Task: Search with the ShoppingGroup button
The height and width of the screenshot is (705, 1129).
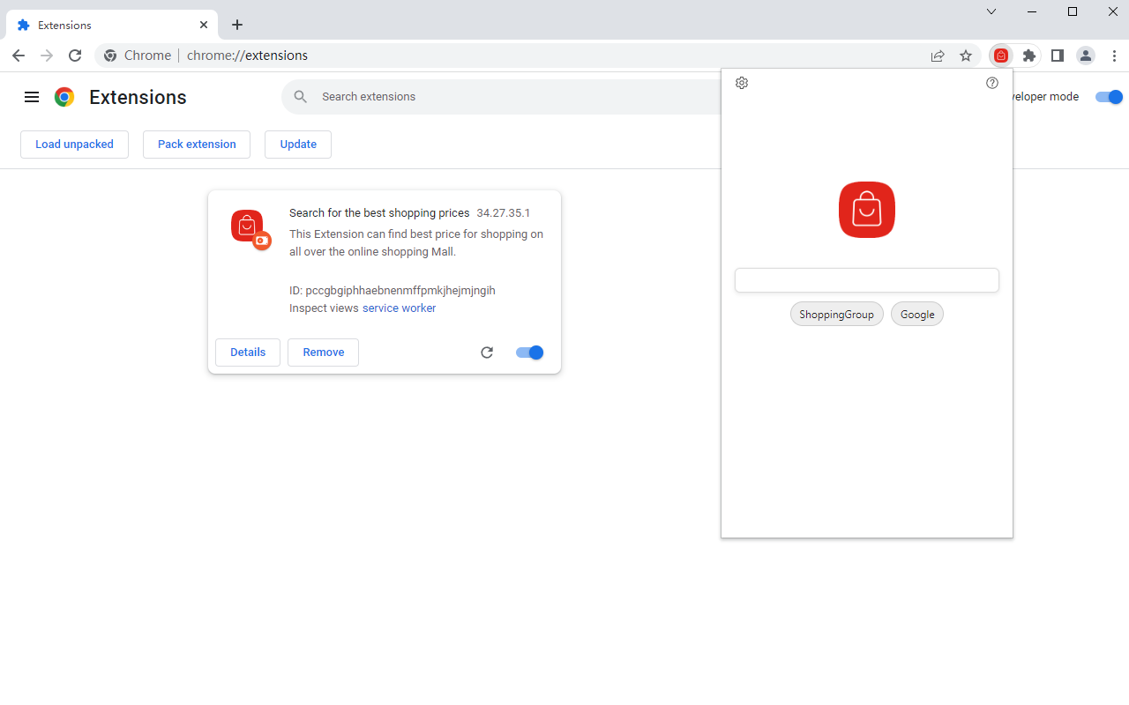Action: [837, 315]
